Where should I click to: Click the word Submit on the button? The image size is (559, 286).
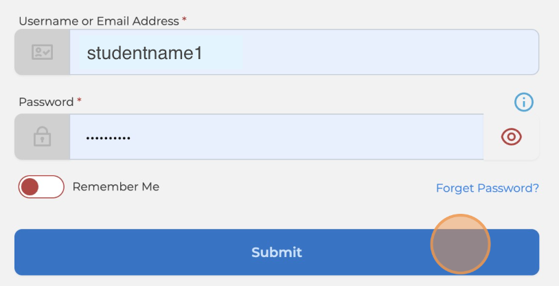click(x=277, y=252)
